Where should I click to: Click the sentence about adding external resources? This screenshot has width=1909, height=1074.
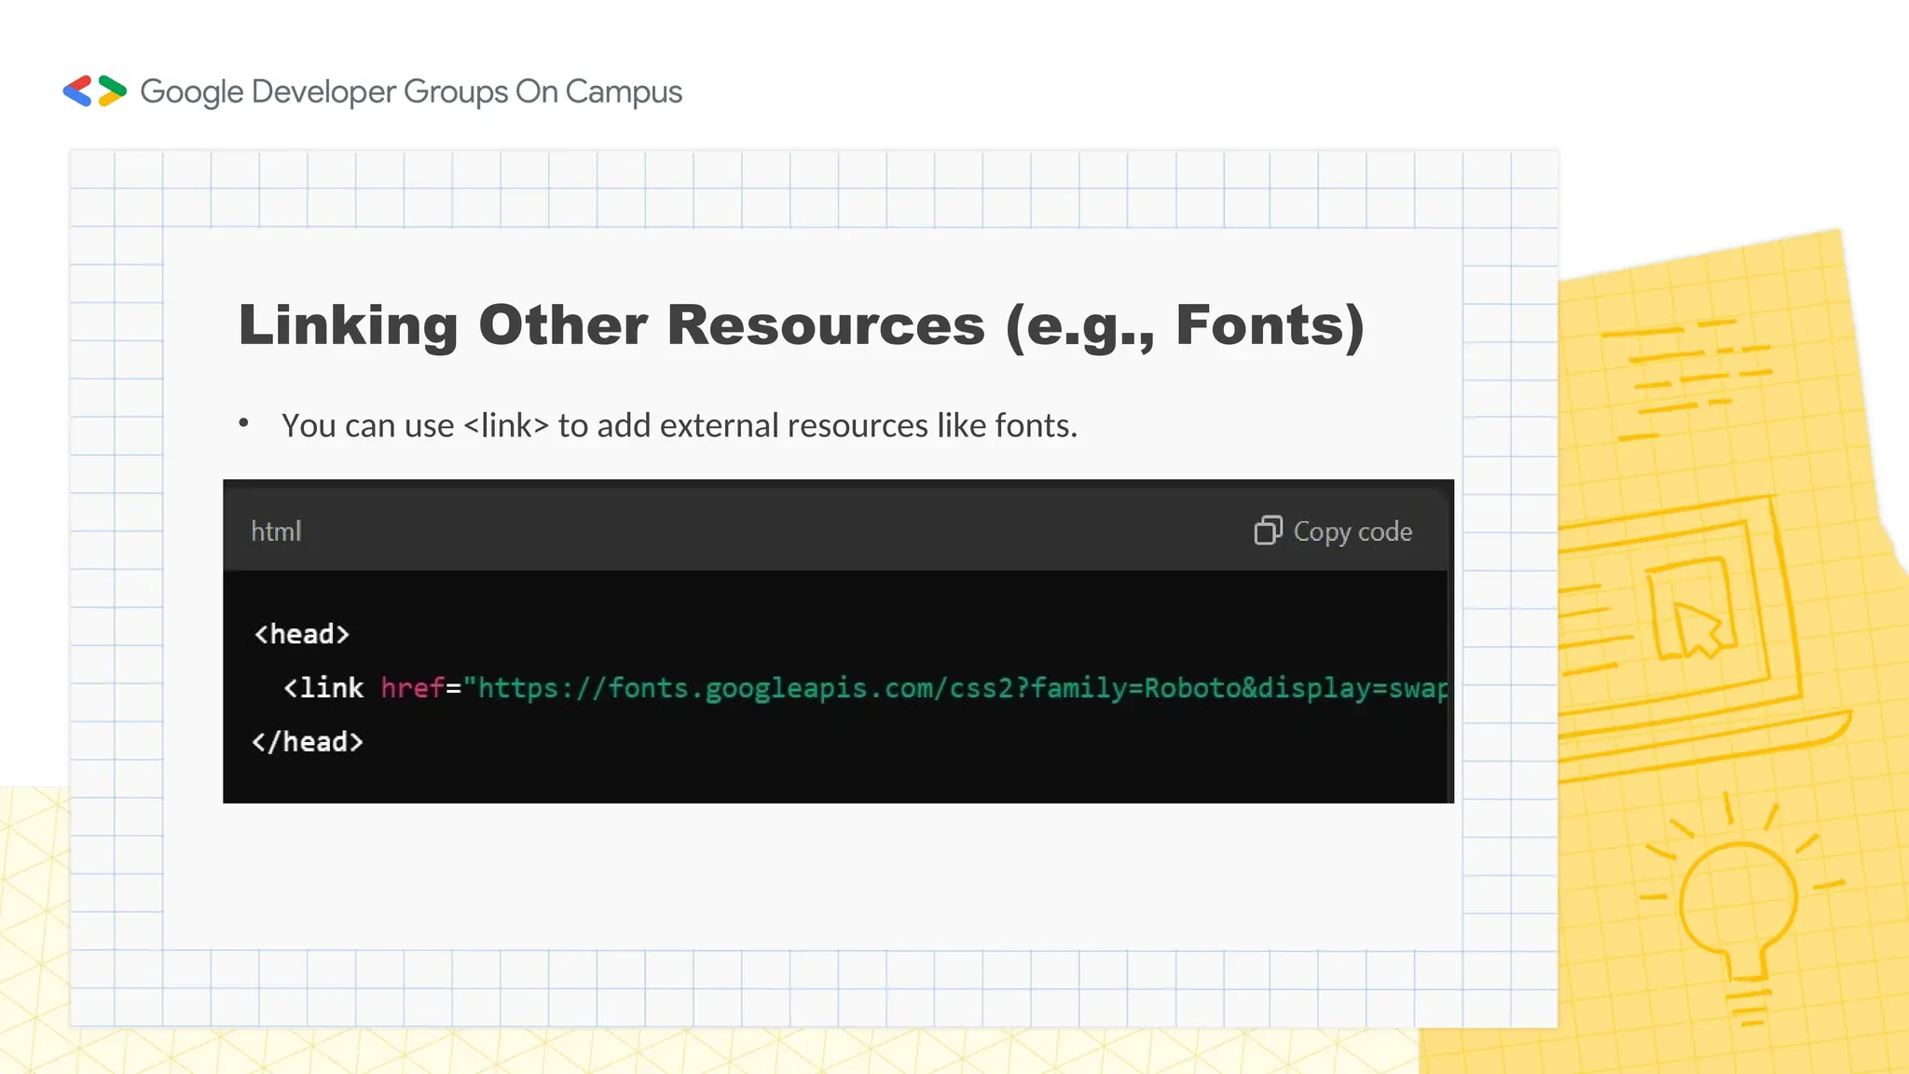(679, 425)
